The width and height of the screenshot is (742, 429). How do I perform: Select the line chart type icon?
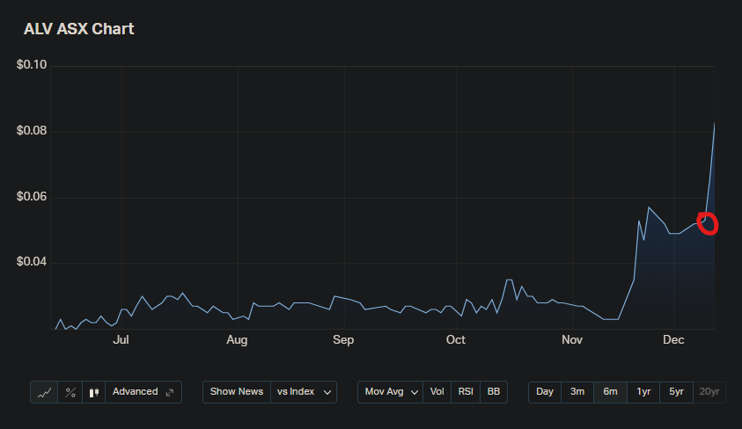(45, 392)
